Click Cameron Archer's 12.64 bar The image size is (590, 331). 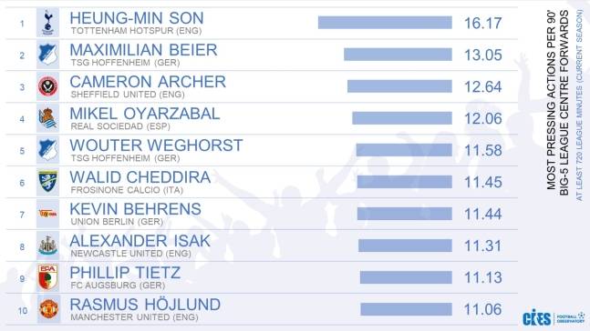point(399,86)
